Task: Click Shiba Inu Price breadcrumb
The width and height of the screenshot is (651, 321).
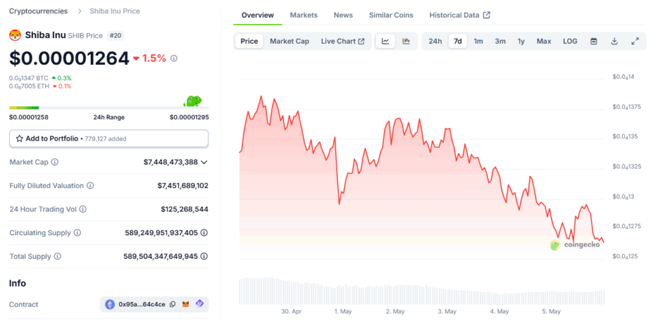Action: pyautogui.click(x=114, y=11)
